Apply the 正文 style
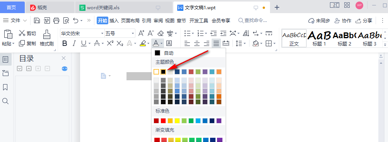Image resolution: width=388 pixels, height=142 pixels. (x=294, y=38)
